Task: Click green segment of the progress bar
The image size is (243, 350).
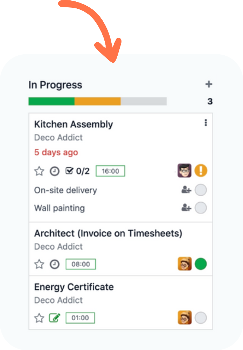Action: 51,101
